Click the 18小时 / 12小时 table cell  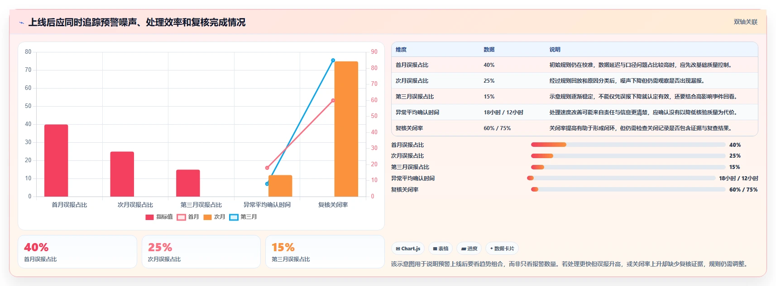pyautogui.click(x=503, y=113)
